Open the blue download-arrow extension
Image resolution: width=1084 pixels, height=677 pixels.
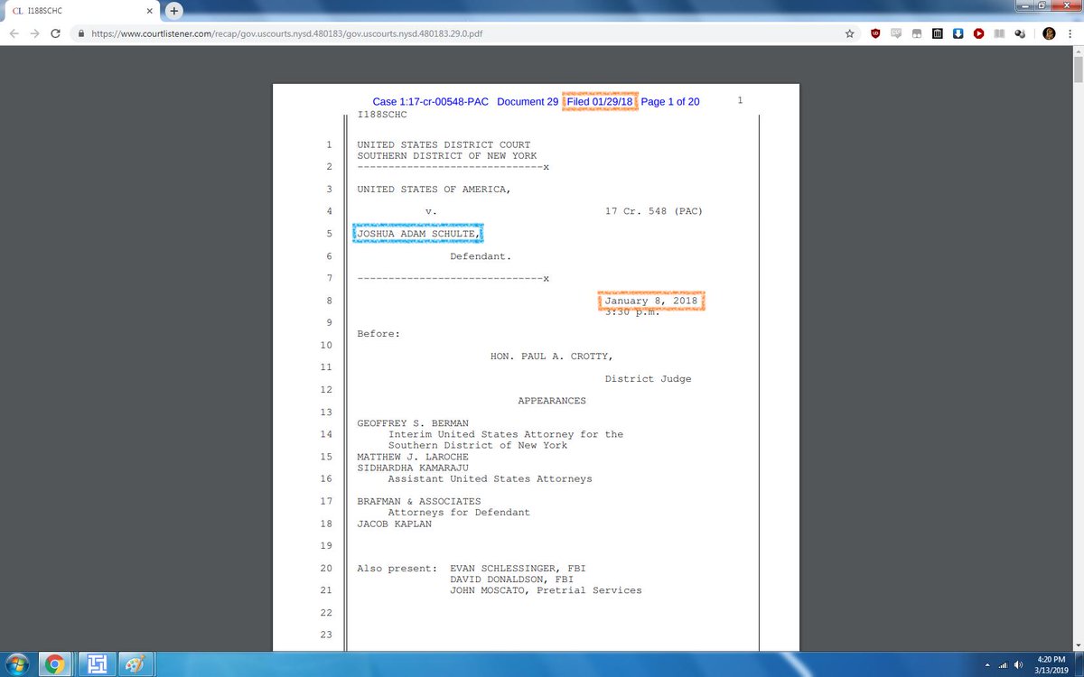point(958,33)
